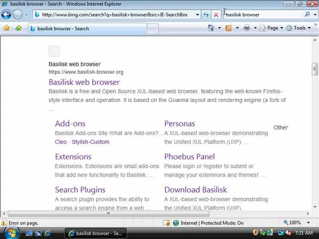The height and width of the screenshot is (239, 319).
Task: Open the Phoebus Panel link
Action: (x=189, y=157)
